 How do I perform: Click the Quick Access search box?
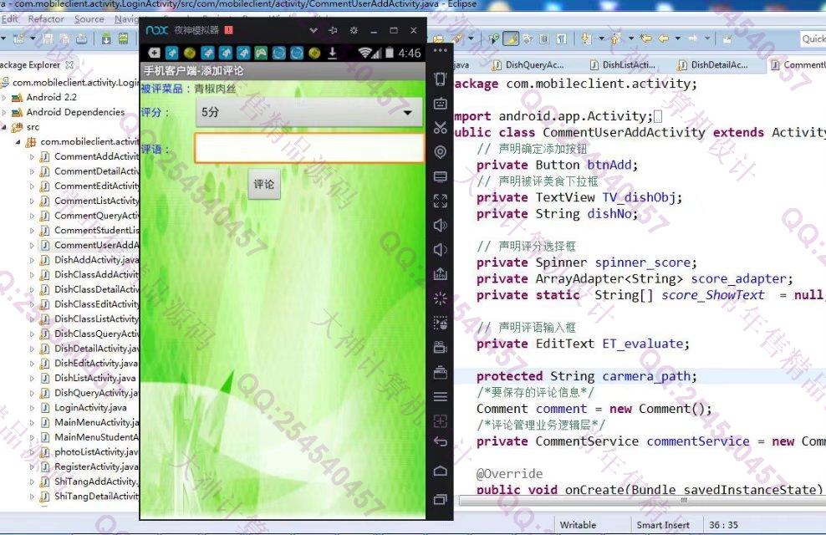click(813, 38)
